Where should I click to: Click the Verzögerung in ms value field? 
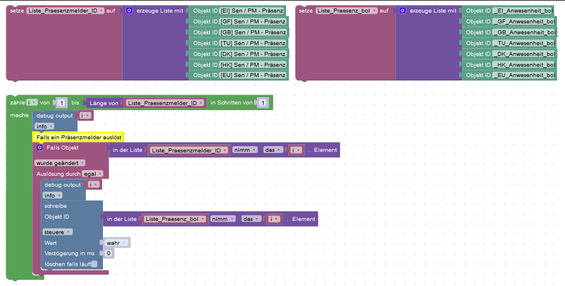click(x=109, y=253)
